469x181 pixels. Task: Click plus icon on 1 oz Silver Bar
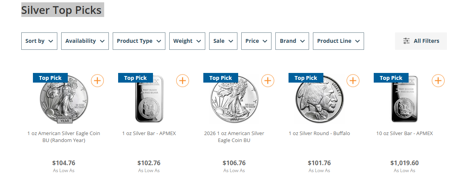(x=183, y=81)
